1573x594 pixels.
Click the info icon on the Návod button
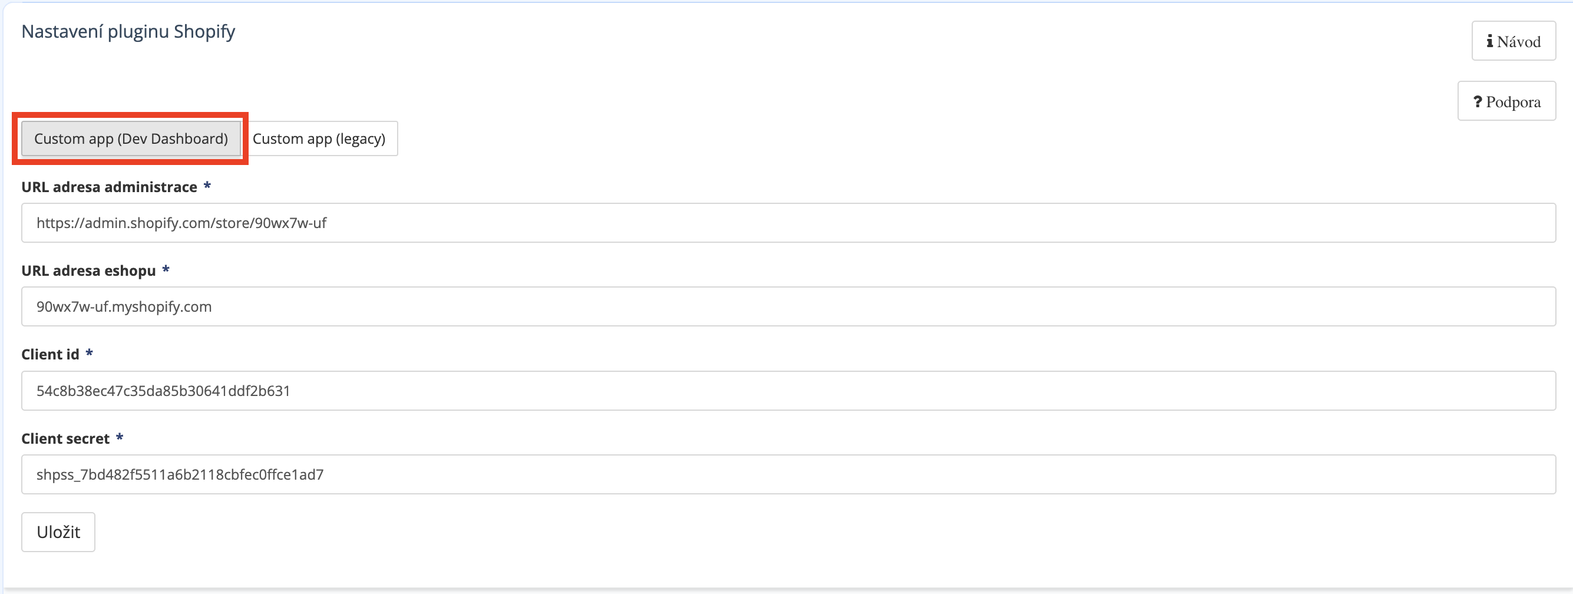1491,41
